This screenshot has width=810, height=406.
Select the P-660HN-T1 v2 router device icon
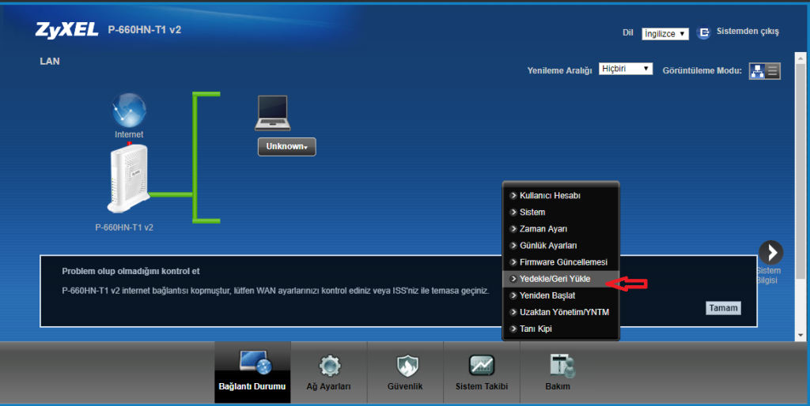(129, 179)
